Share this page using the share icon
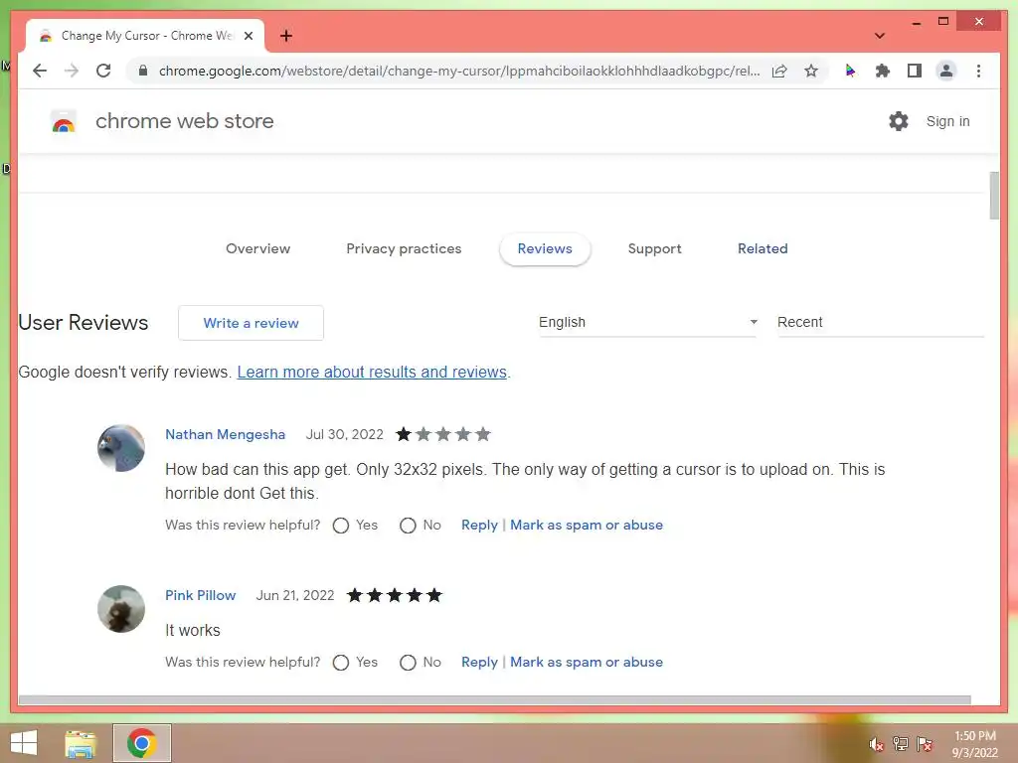1018x763 pixels. (779, 71)
